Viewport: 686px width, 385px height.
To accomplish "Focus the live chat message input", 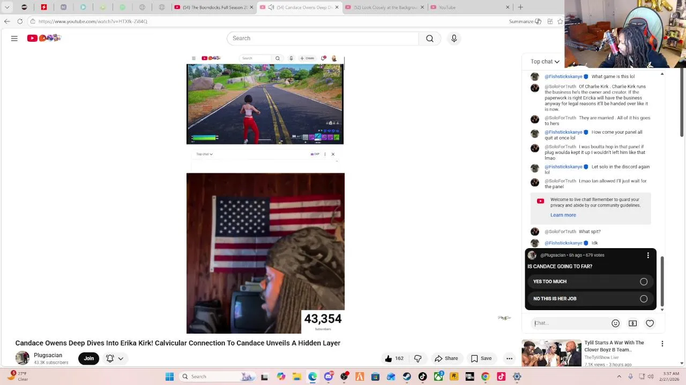I will 570,323.
